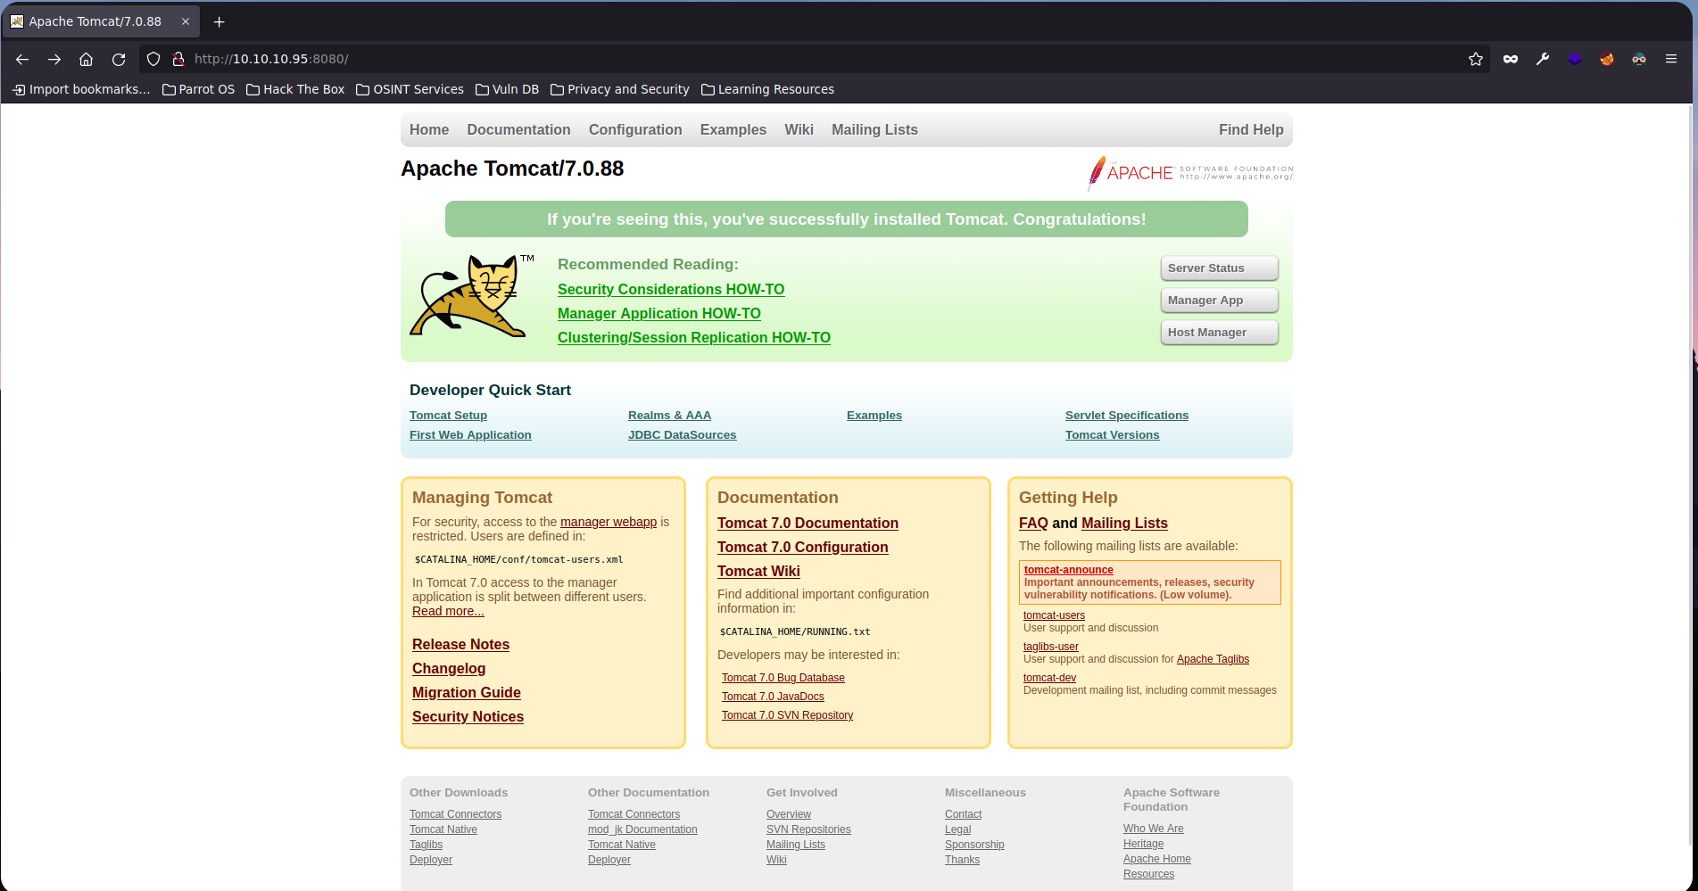Image resolution: width=1698 pixels, height=891 pixels.
Task: Open the Privacy and Security bookmarks folder
Action: pos(619,89)
